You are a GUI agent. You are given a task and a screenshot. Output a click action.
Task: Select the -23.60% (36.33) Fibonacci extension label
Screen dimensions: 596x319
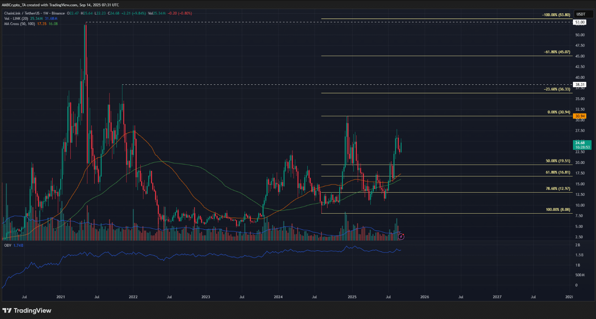(x=557, y=89)
